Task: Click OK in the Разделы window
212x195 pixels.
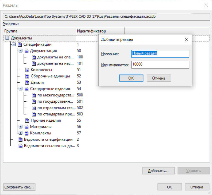Action: (169, 187)
